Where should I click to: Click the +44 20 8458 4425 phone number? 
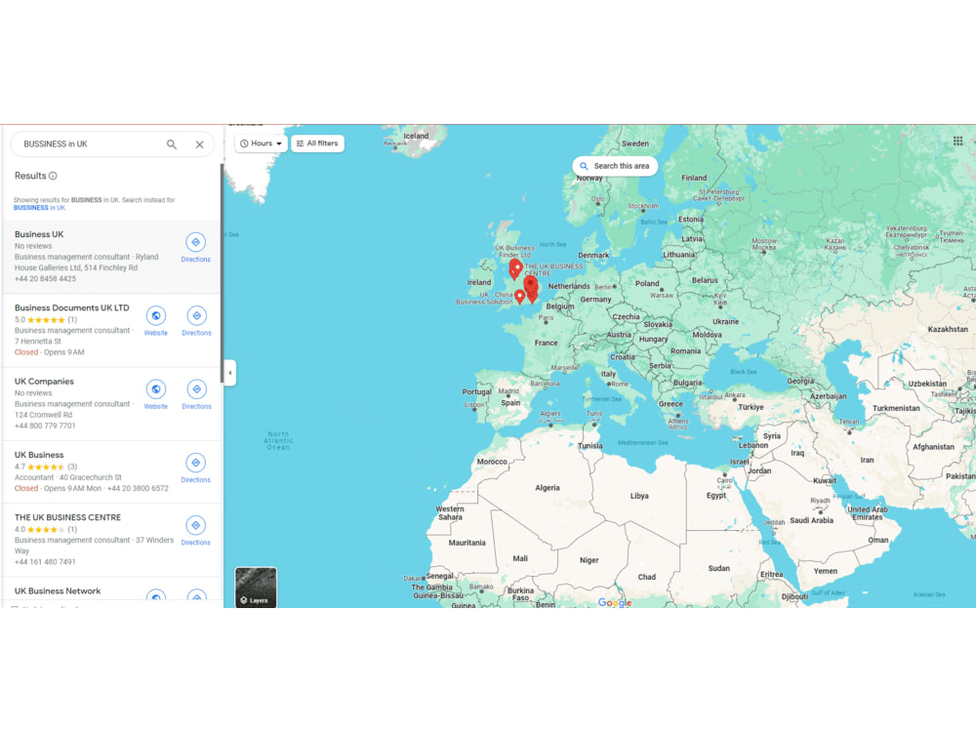[x=46, y=279]
